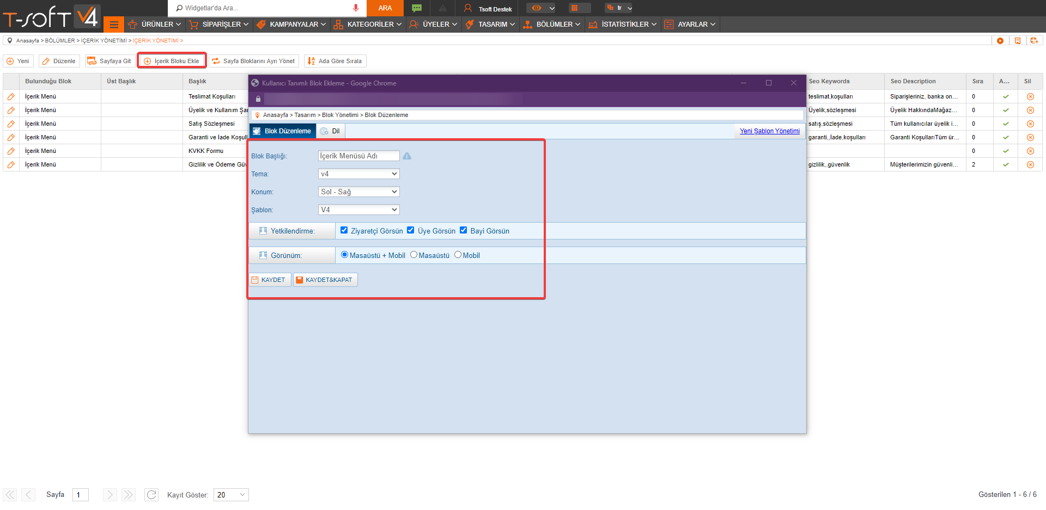Viewport: 1046px width, 510px height.
Task: Open the ÜYELER menu
Action: (x=434, y=24)
